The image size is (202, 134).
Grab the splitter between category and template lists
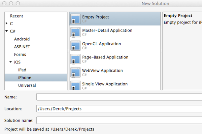coord(68,51)
